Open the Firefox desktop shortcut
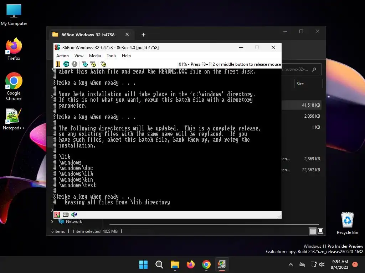365x273 pixels. pos(14,49)
